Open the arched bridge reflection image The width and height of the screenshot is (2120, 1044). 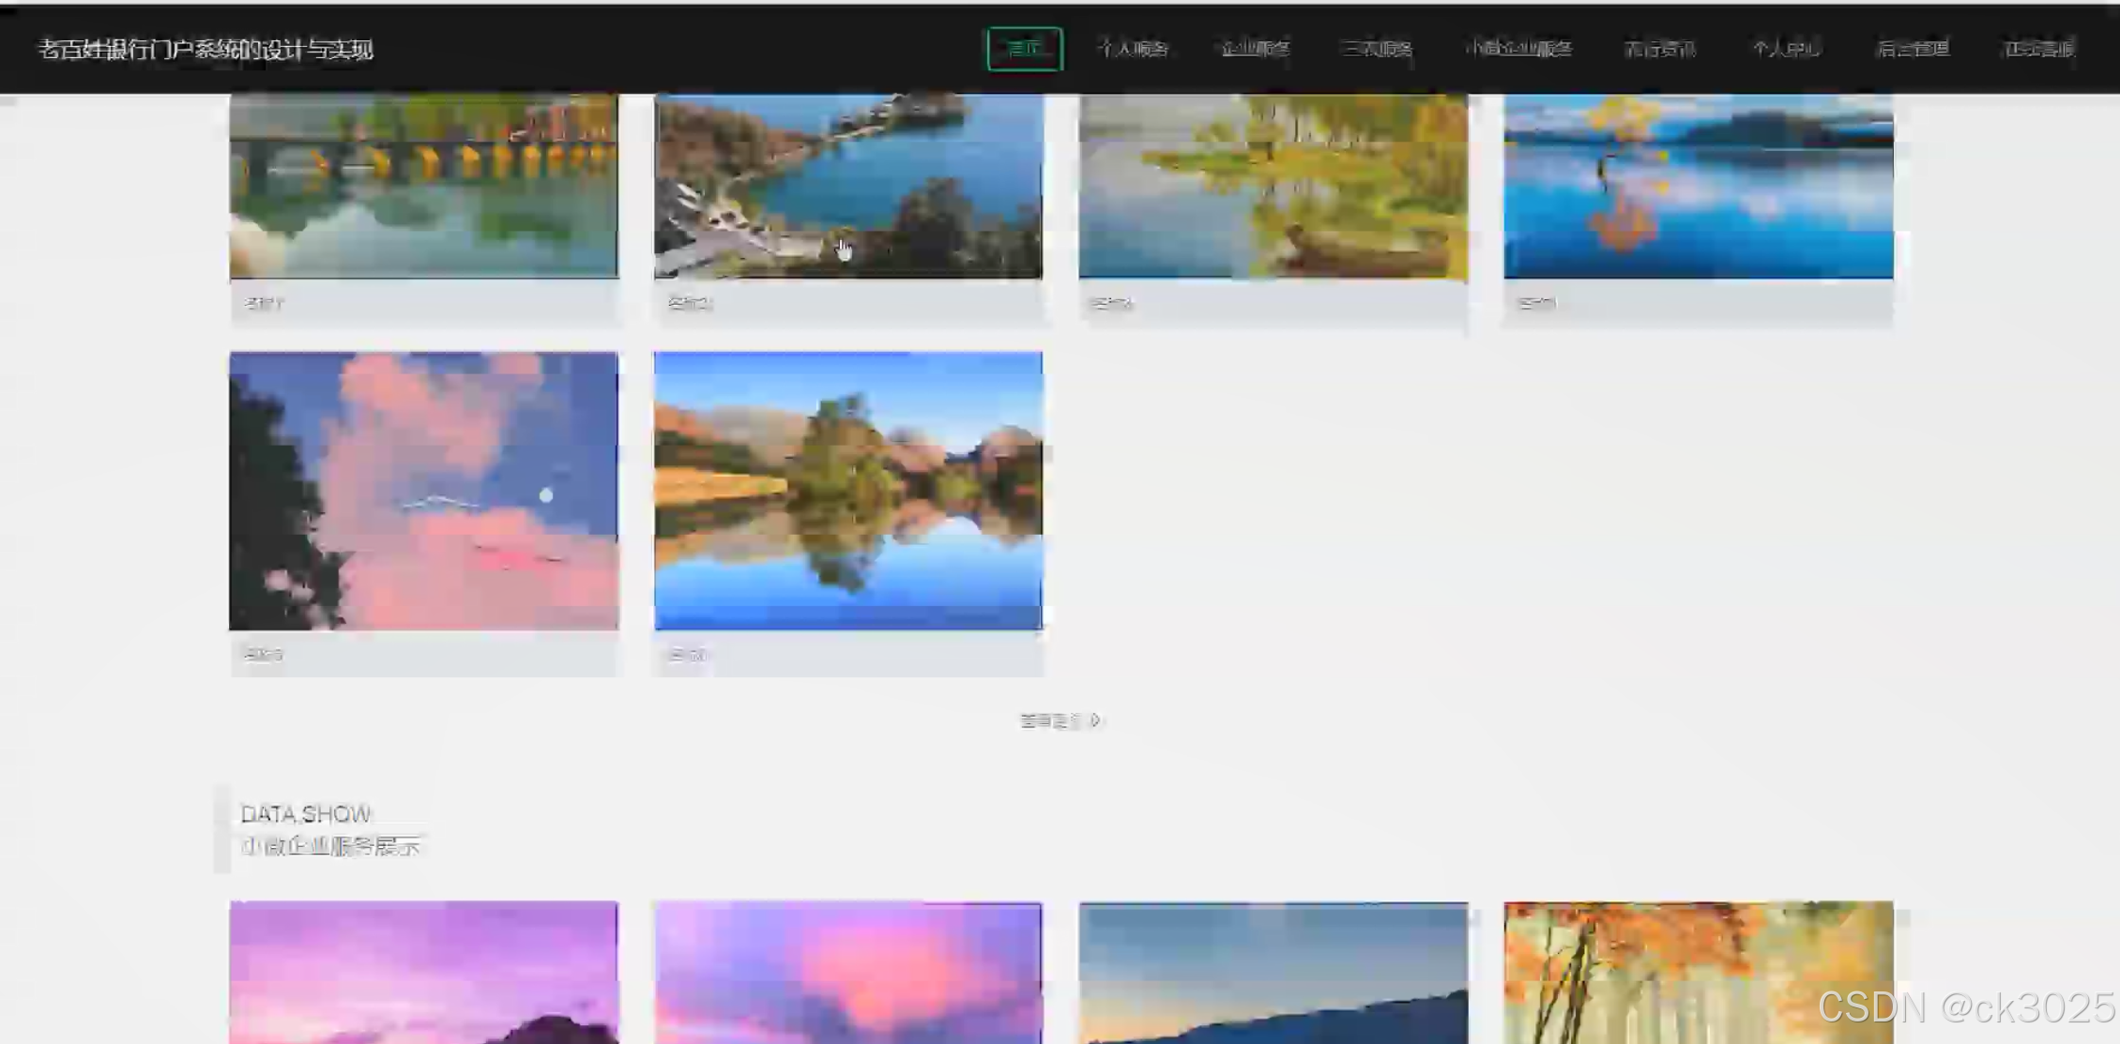click(423, 186)
